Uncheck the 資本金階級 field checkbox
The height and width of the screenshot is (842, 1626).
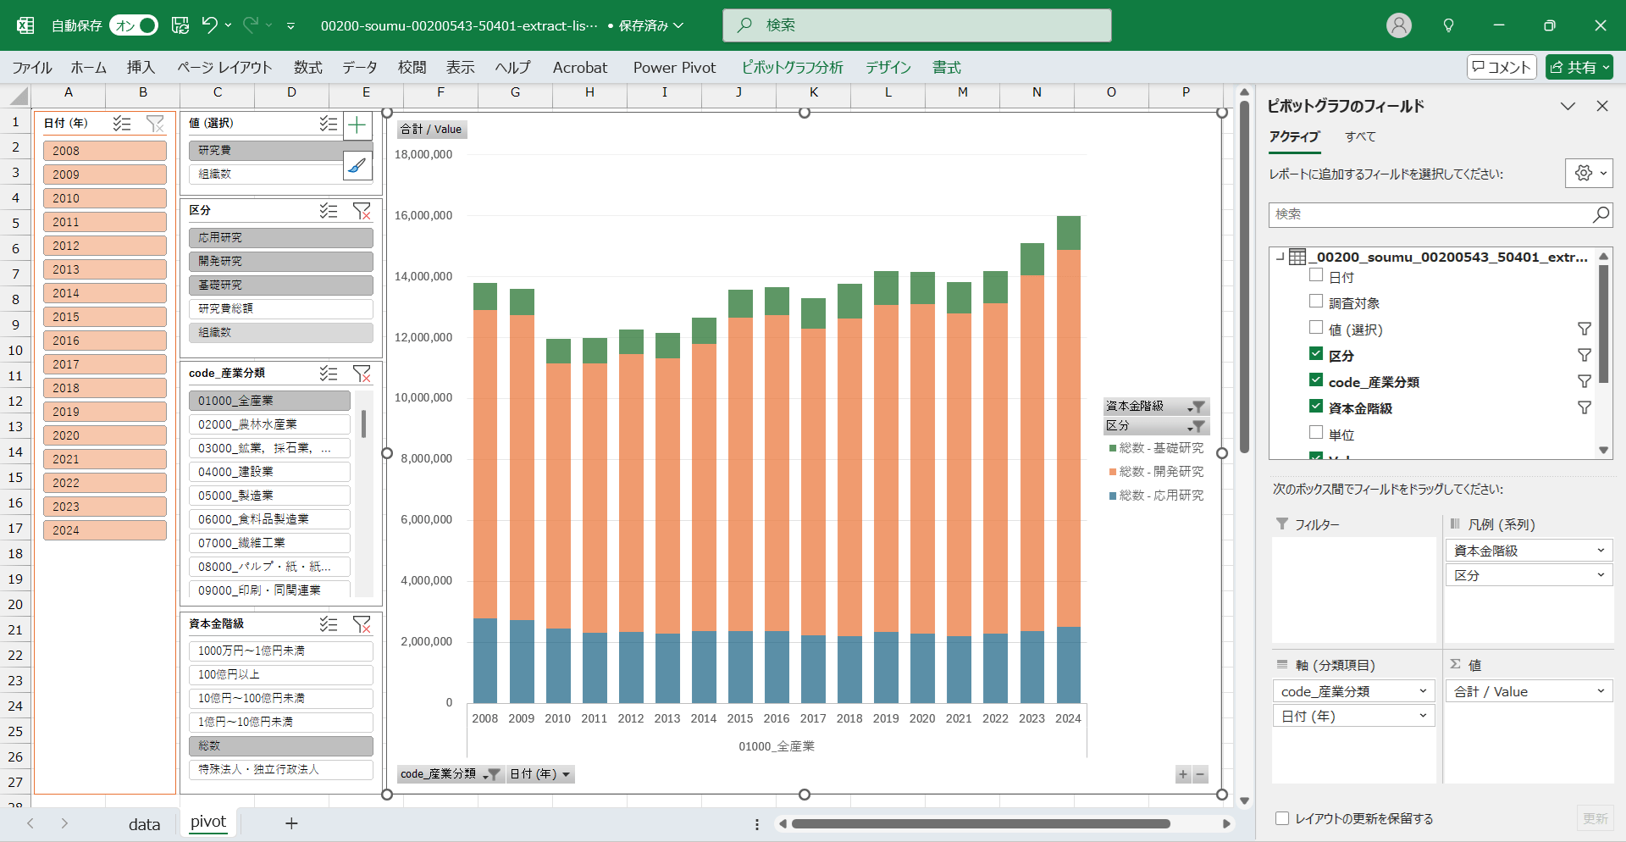pyautogui.click(x=1316, y=407)
